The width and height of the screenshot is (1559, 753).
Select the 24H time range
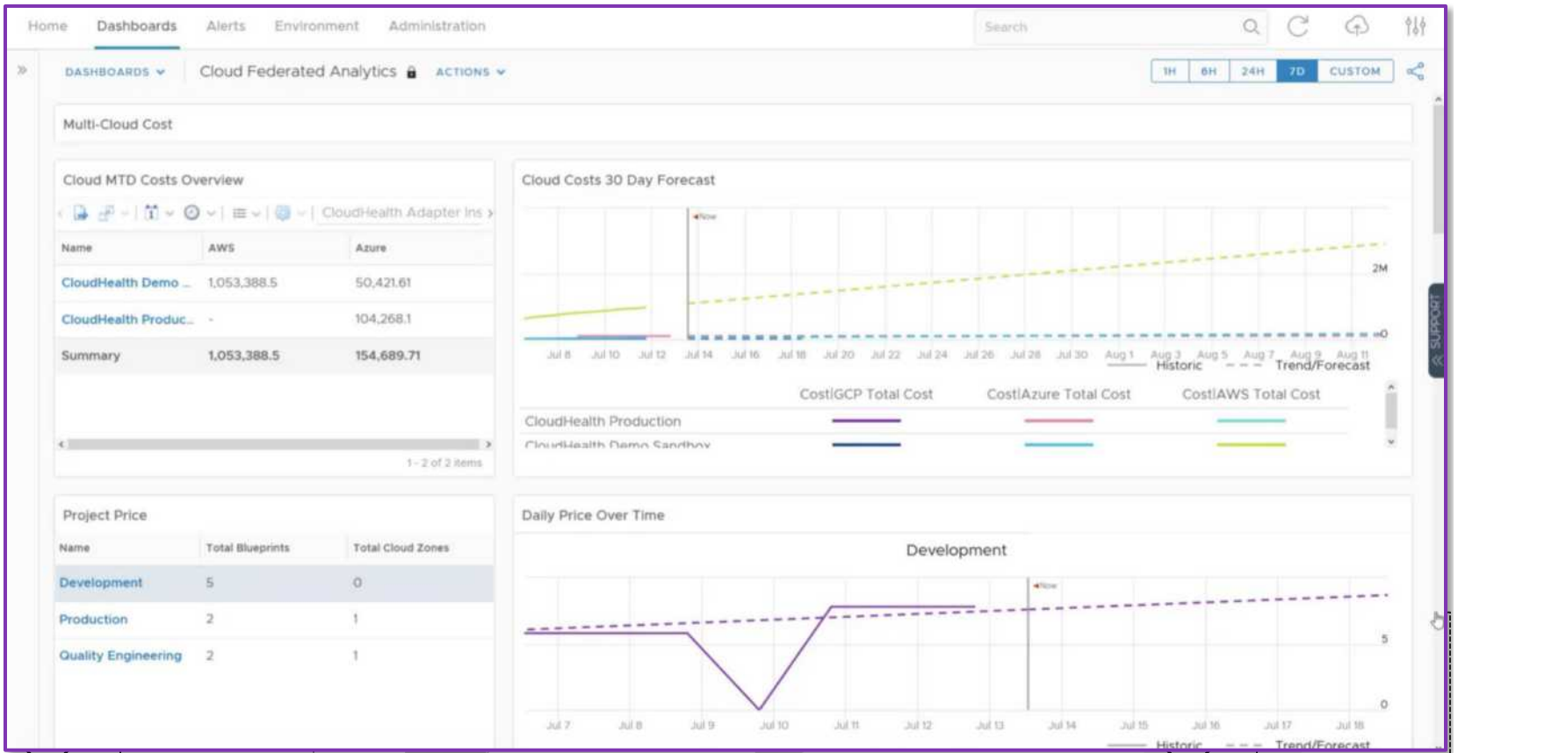click(1252, 71)
